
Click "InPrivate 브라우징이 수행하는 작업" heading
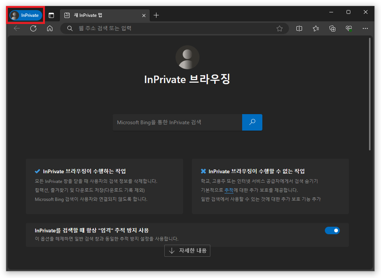(84, 171)
